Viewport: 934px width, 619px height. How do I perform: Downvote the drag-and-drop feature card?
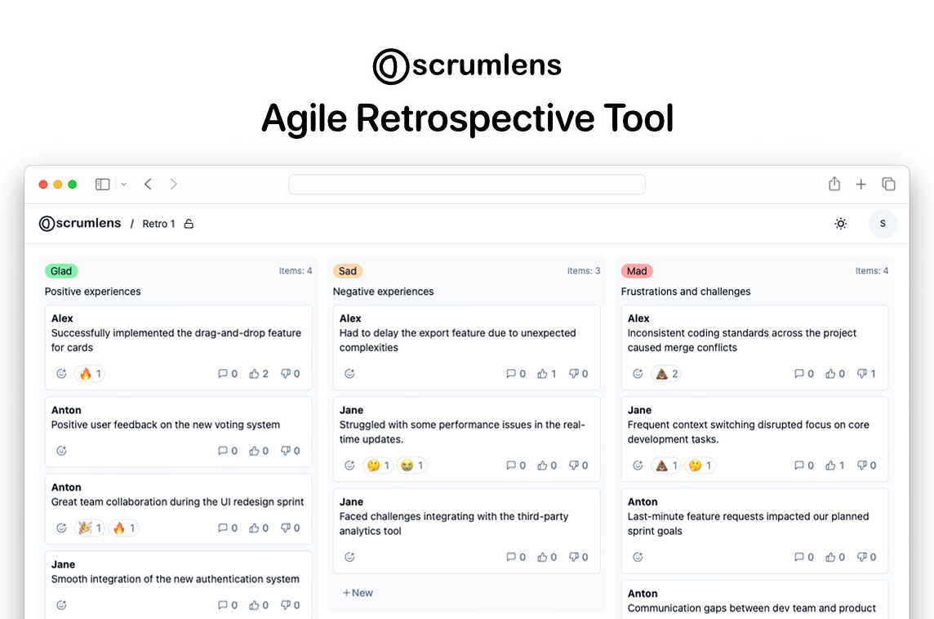click(290, 373)
